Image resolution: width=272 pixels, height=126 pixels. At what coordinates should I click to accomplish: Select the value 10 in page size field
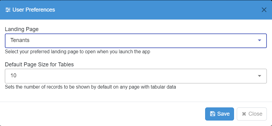click(x=13, y=76)
